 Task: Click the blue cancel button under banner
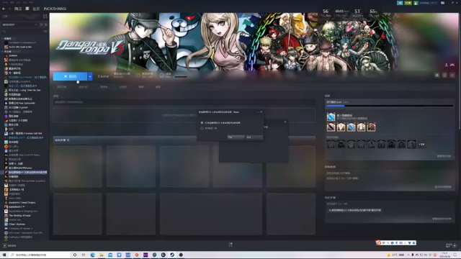(x=70, y=76)
